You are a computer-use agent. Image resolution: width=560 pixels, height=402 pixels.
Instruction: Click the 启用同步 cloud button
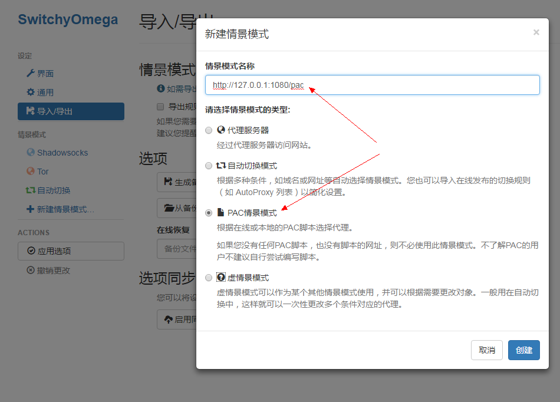click(177, 319)
